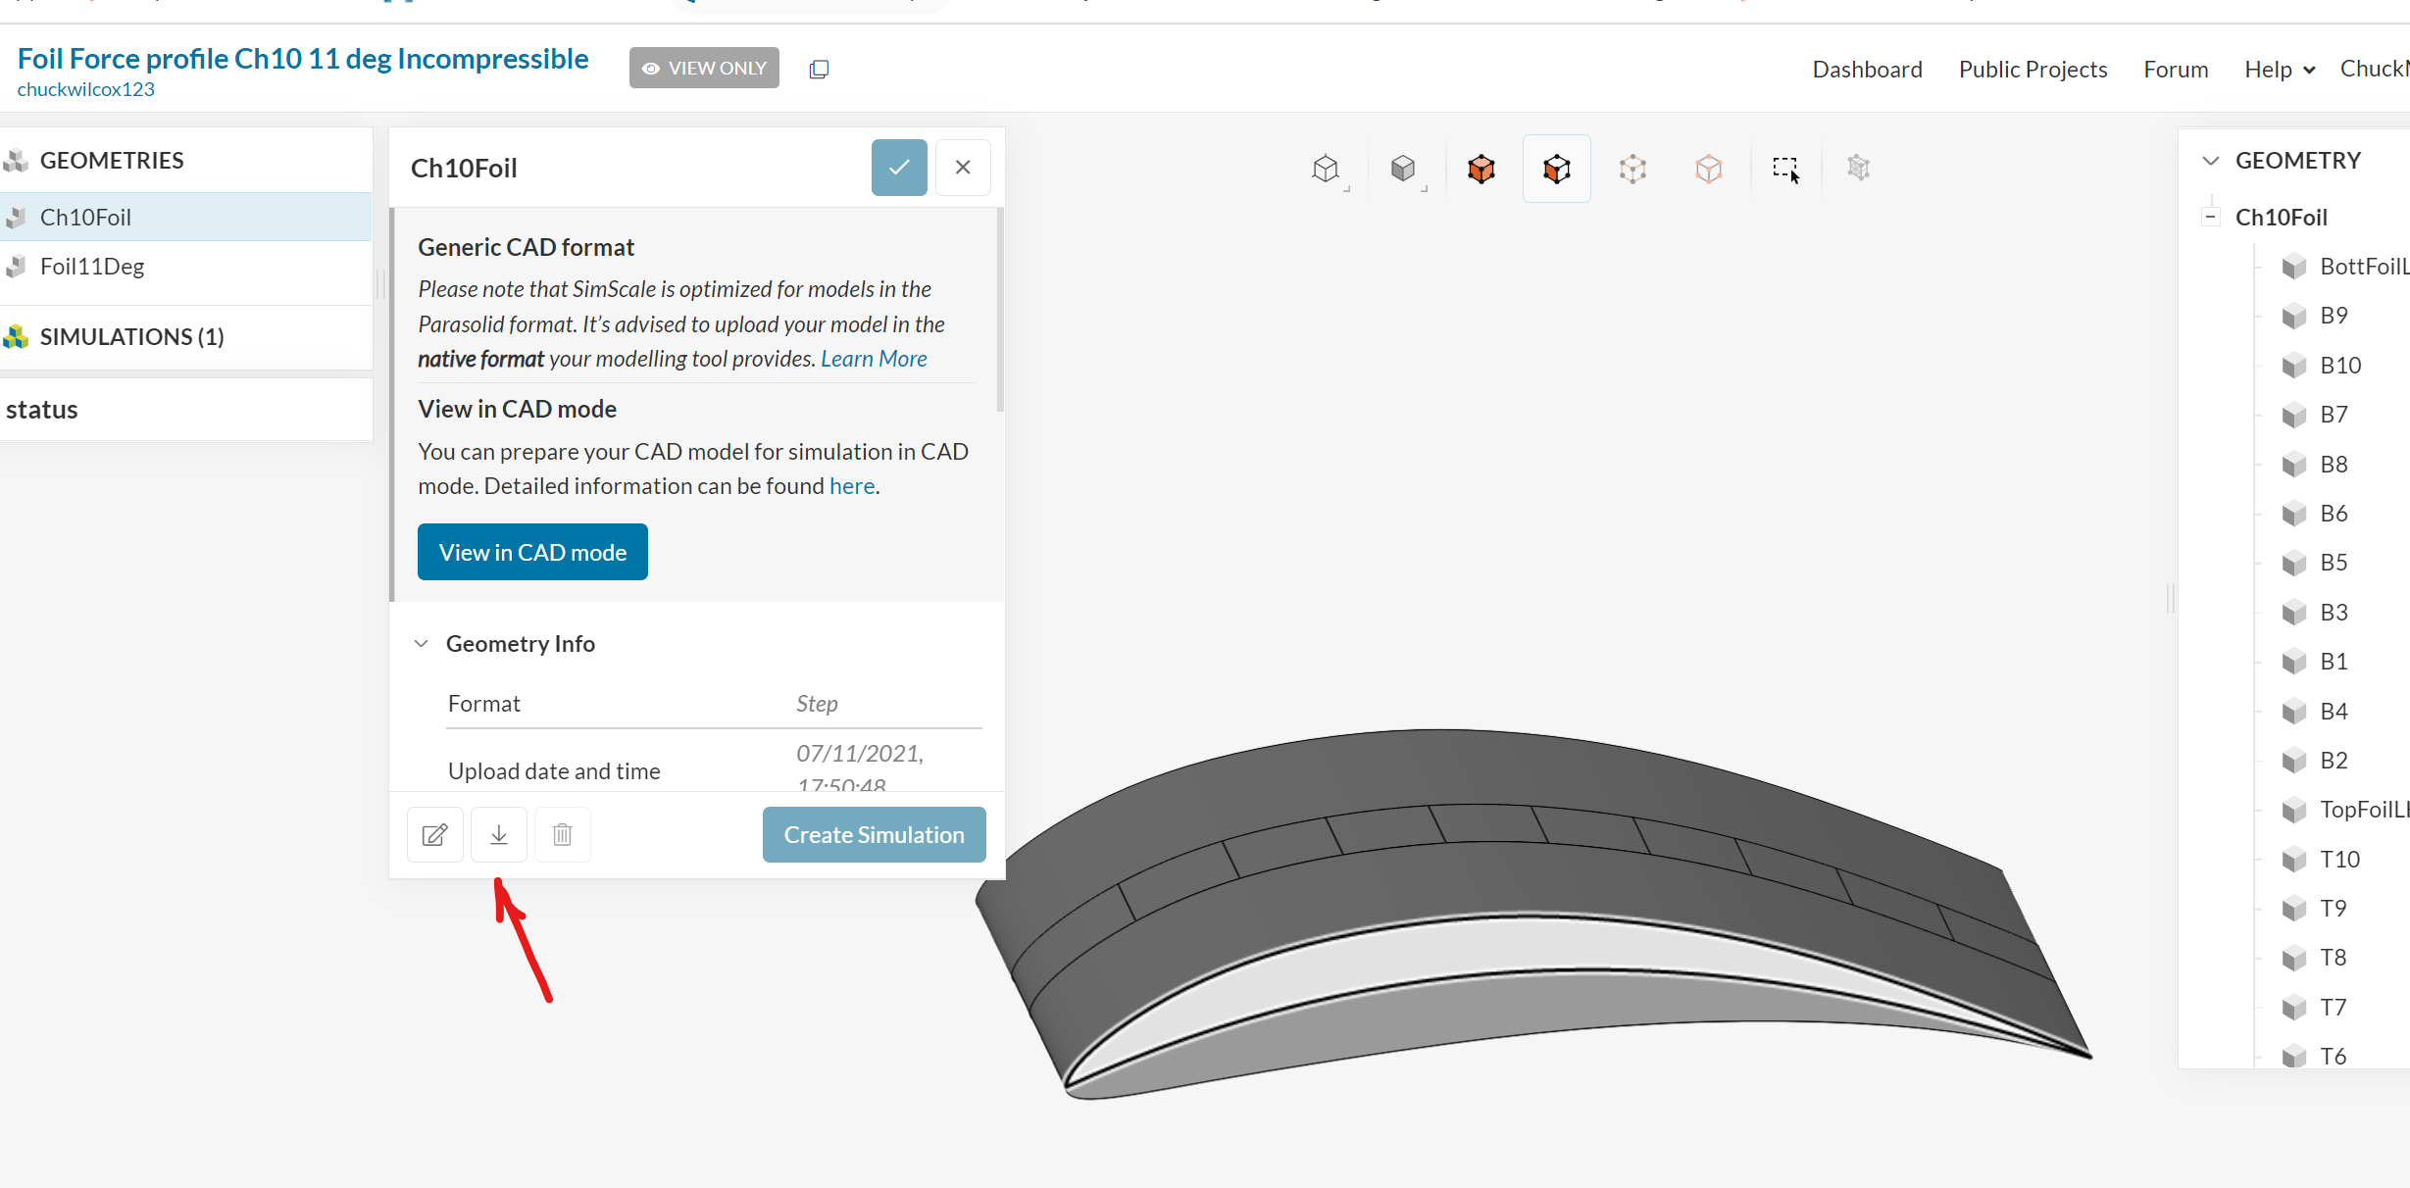
Task: Activate the face selection mode icon
Action: click(x=1556, y=169)
